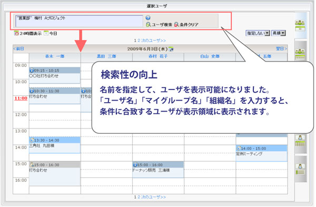The width and height of the screenshot is (316, 207).
Task: Click the icon on 14:00 - 15:00 event
Action: tap(239, 149)
